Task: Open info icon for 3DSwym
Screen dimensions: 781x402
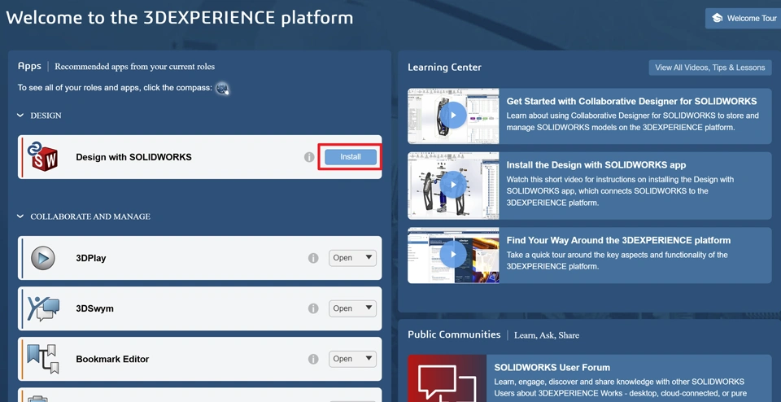Action: click(x=313, y=308)
